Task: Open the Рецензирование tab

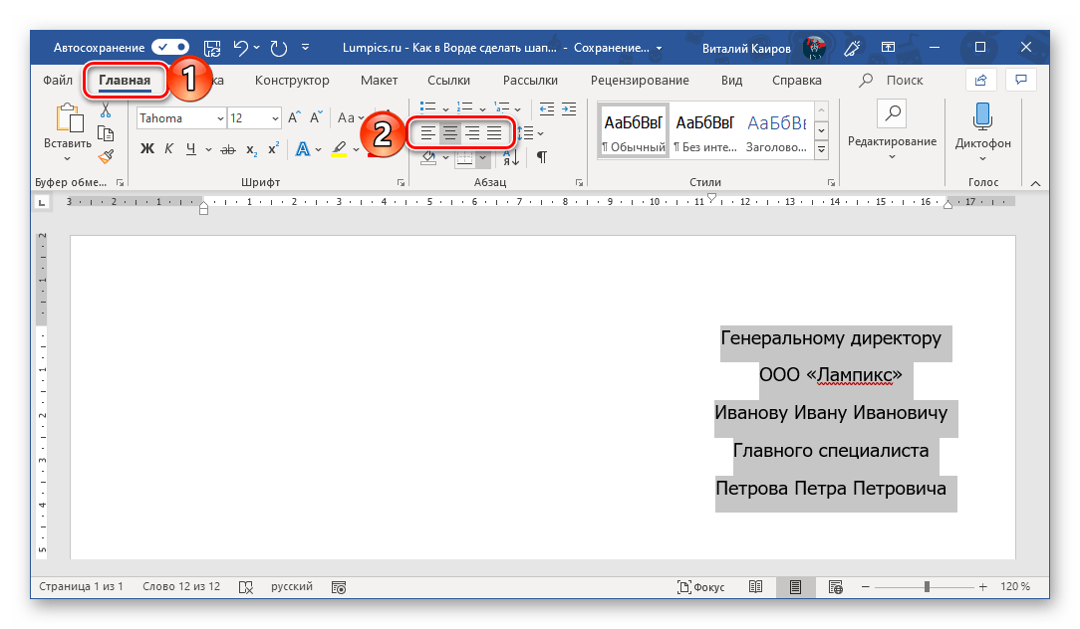Action: (x=639, y=80)
